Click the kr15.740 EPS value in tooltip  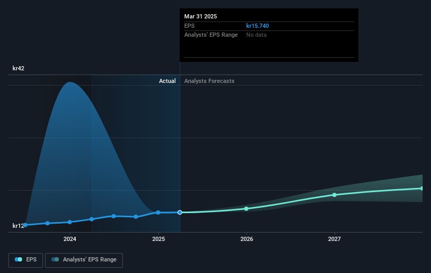257,26
